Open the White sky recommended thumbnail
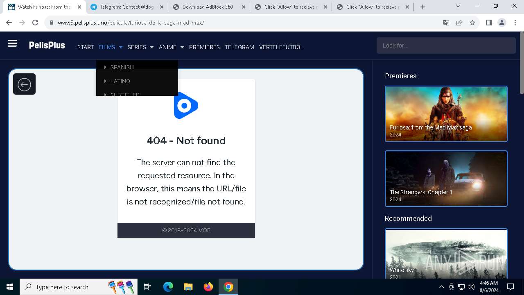 click(x=446, y=254)
